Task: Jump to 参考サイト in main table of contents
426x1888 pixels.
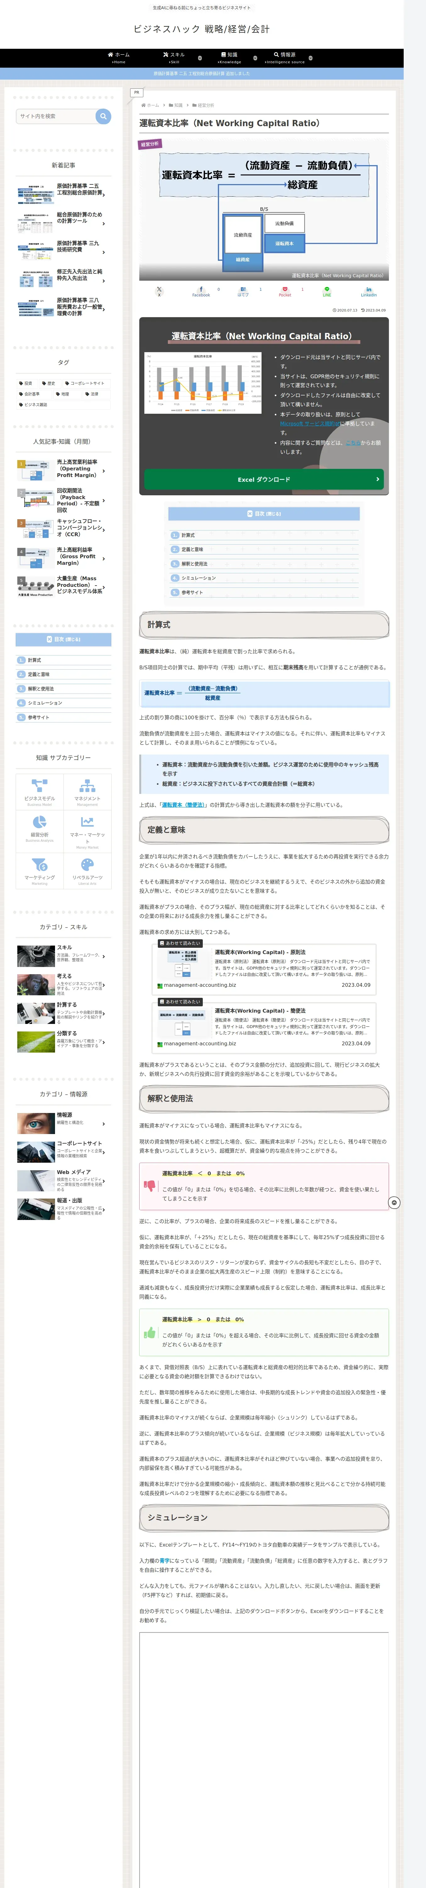Action: [192, 592]
